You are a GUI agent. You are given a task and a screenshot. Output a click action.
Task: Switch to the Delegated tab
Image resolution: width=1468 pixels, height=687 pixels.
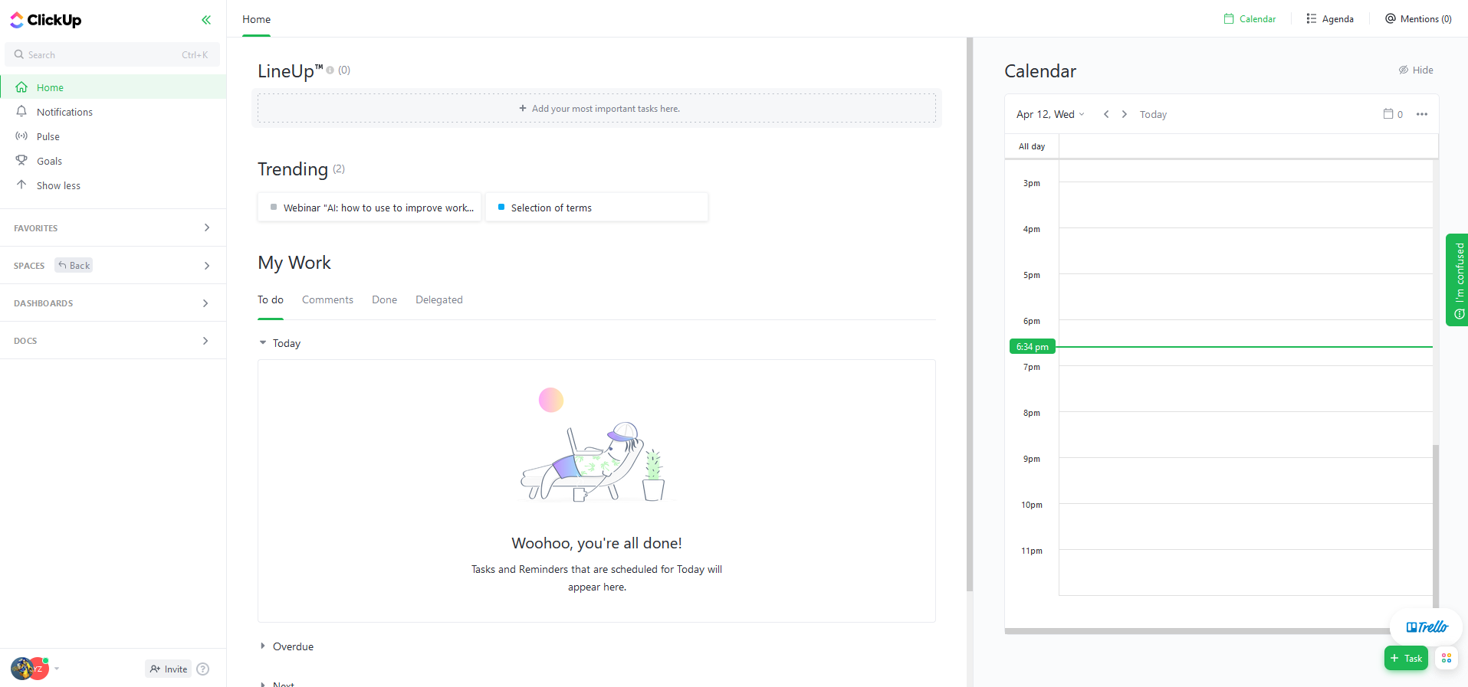[x=438, y=299]
